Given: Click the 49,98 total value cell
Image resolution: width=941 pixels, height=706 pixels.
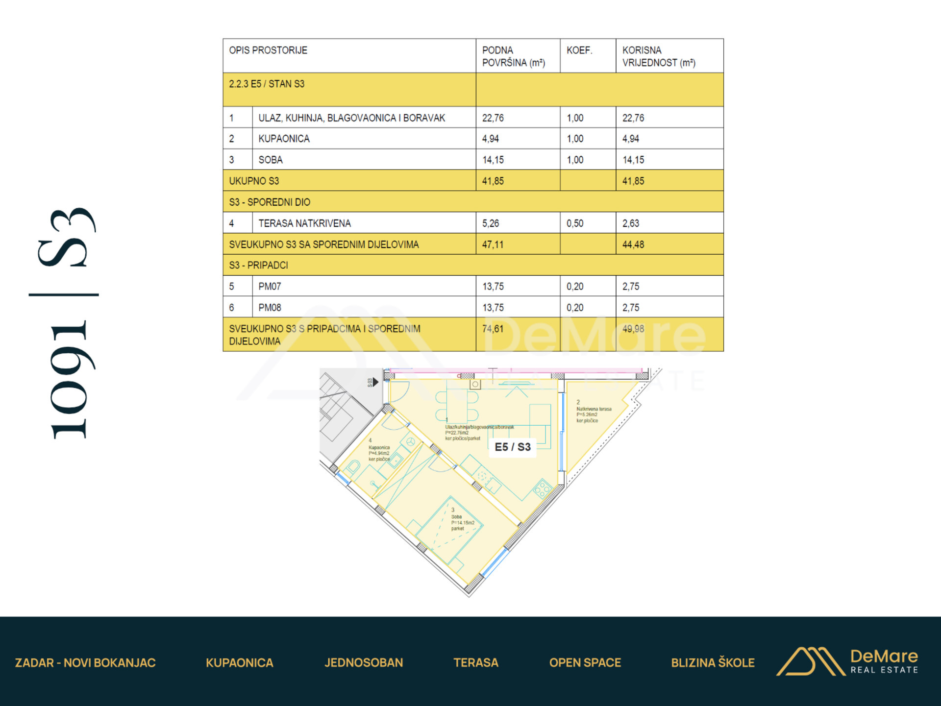Looking at the screenshot, I should point(669,334).
